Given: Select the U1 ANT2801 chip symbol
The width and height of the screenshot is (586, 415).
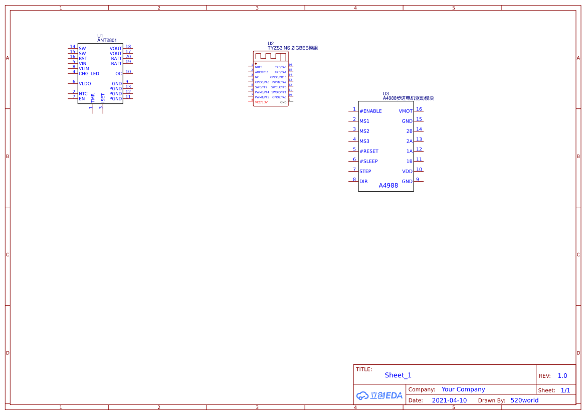Looking at the screenshot, I should click(x=100, y=73).
